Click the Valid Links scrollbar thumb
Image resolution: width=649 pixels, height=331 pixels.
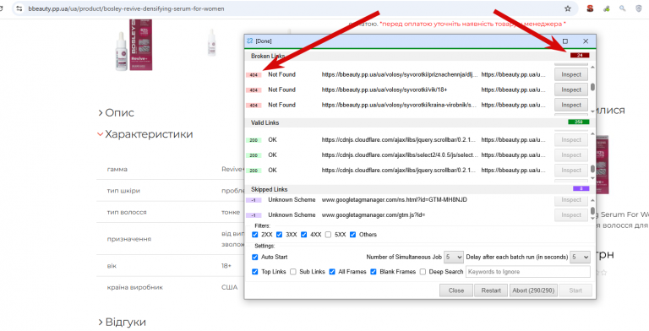point(592,169)
